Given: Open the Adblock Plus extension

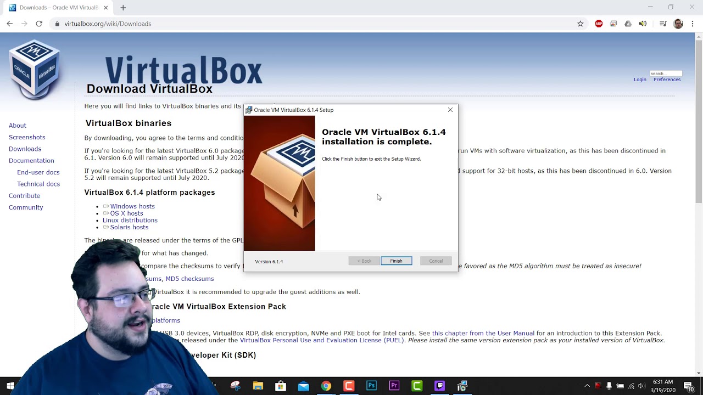Looking at the screenshot, I should coord(599,24).
